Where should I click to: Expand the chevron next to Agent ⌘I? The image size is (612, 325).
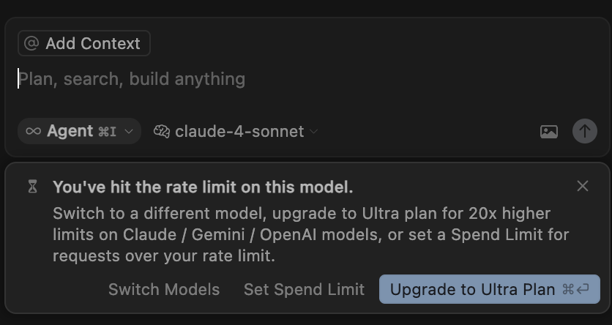pos(129,132)
